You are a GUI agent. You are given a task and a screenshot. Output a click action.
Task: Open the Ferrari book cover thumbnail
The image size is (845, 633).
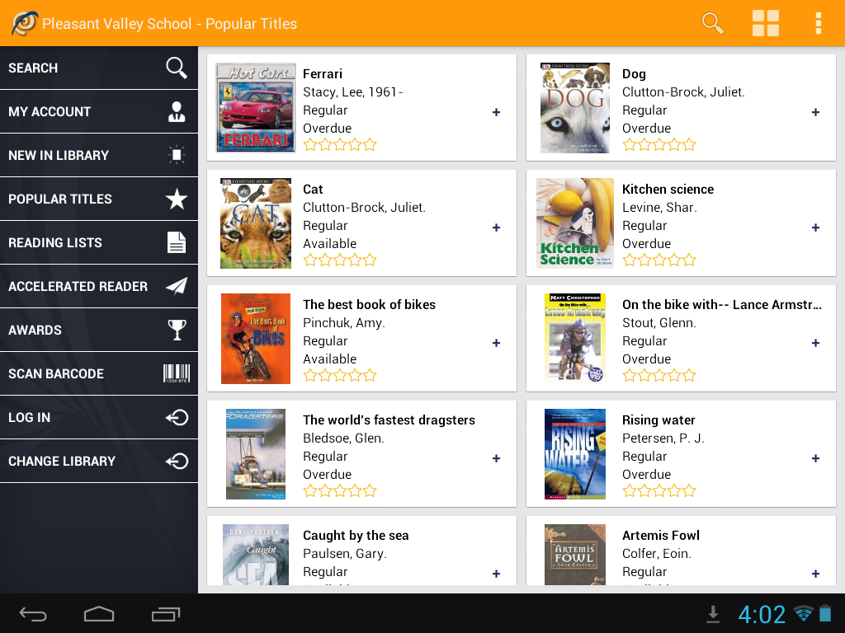256,108
